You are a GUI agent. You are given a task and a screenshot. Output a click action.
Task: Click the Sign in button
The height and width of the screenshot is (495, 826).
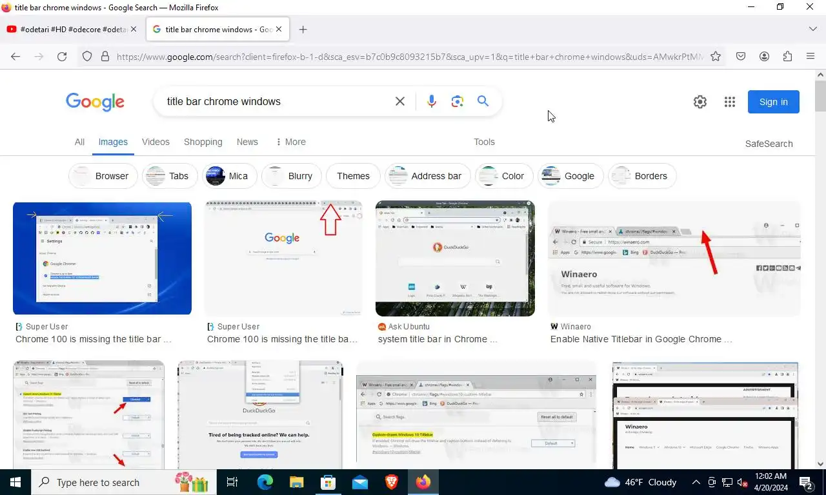[773, 102]
